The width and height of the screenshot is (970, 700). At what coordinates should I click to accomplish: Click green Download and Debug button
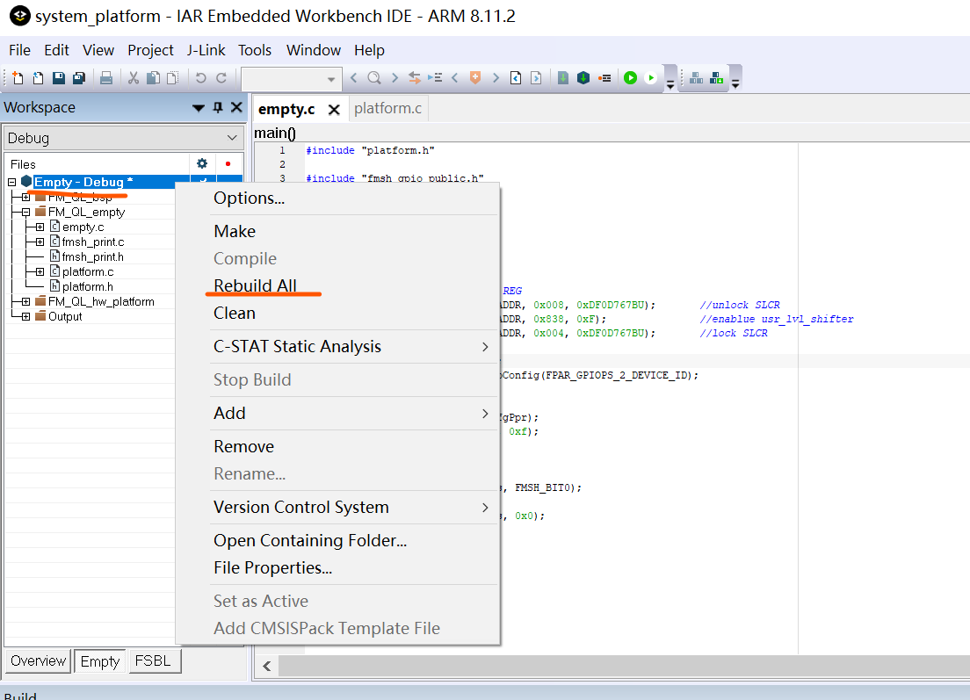point(630,78)
